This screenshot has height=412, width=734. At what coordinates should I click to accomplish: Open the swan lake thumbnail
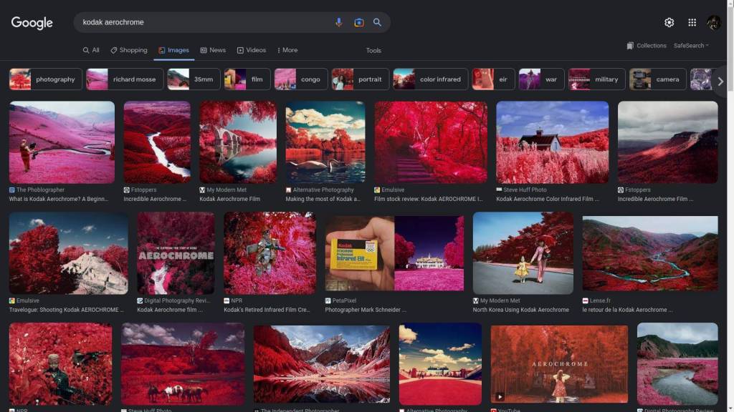click(x=325, y=142)
